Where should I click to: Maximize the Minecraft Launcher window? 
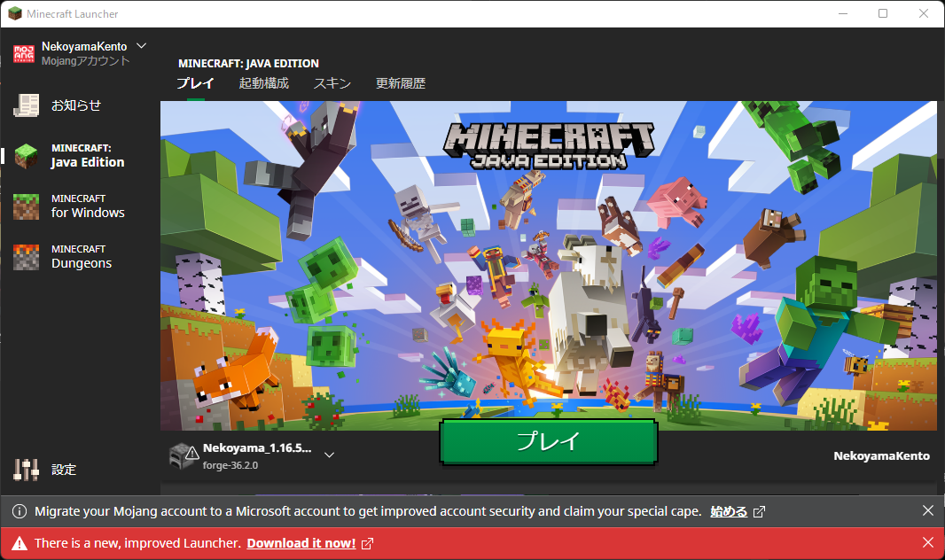click(x=883, y=13)
